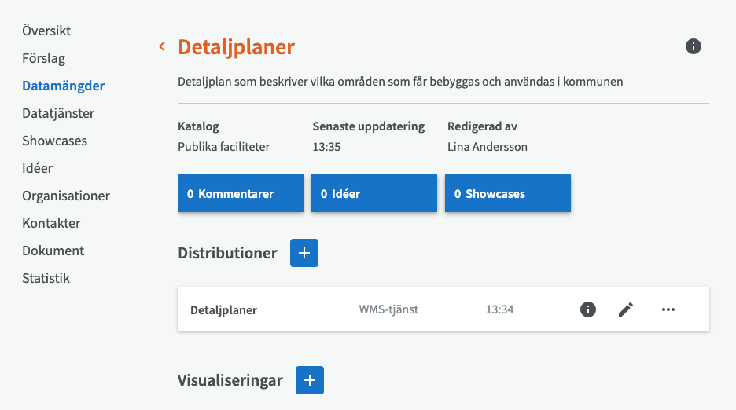Navigate to Datatjänster in the sidebar
Viewport: 736px width, 410px height.
pyautogui.click(x=58, y=113)
